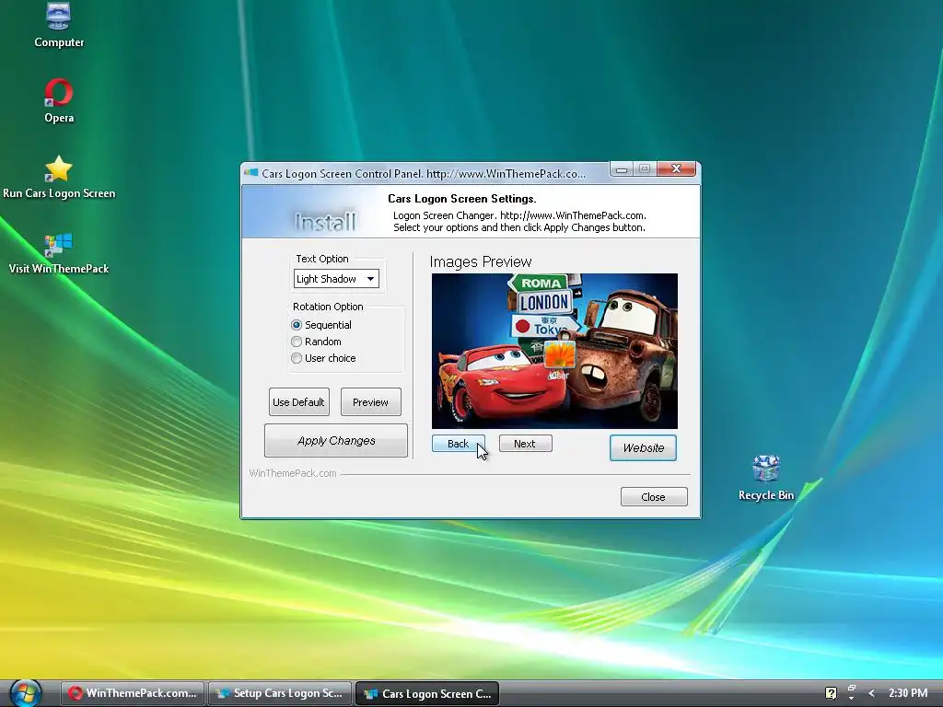Click the help question mark tray icon
This screenshot has width=943, height=707.
point(831,693)
